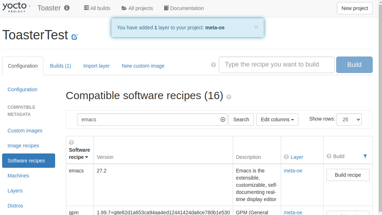382x215 pixels.
Task: Switch to the Builds (1) tab
Action: click(61, 66)
